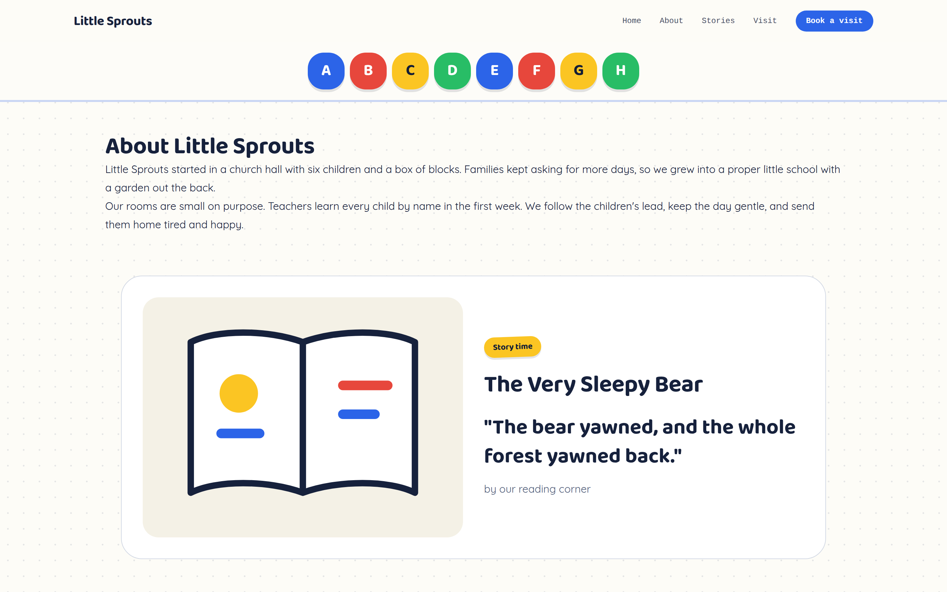Go to the About nav item
The height and width of the screenshot is (592, 947).
(671, 21)
